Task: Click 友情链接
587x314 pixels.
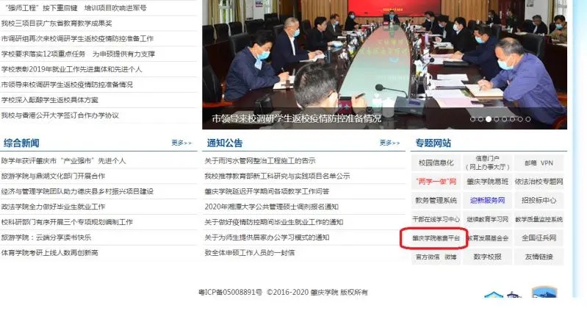Action: (x=539, y=257)
